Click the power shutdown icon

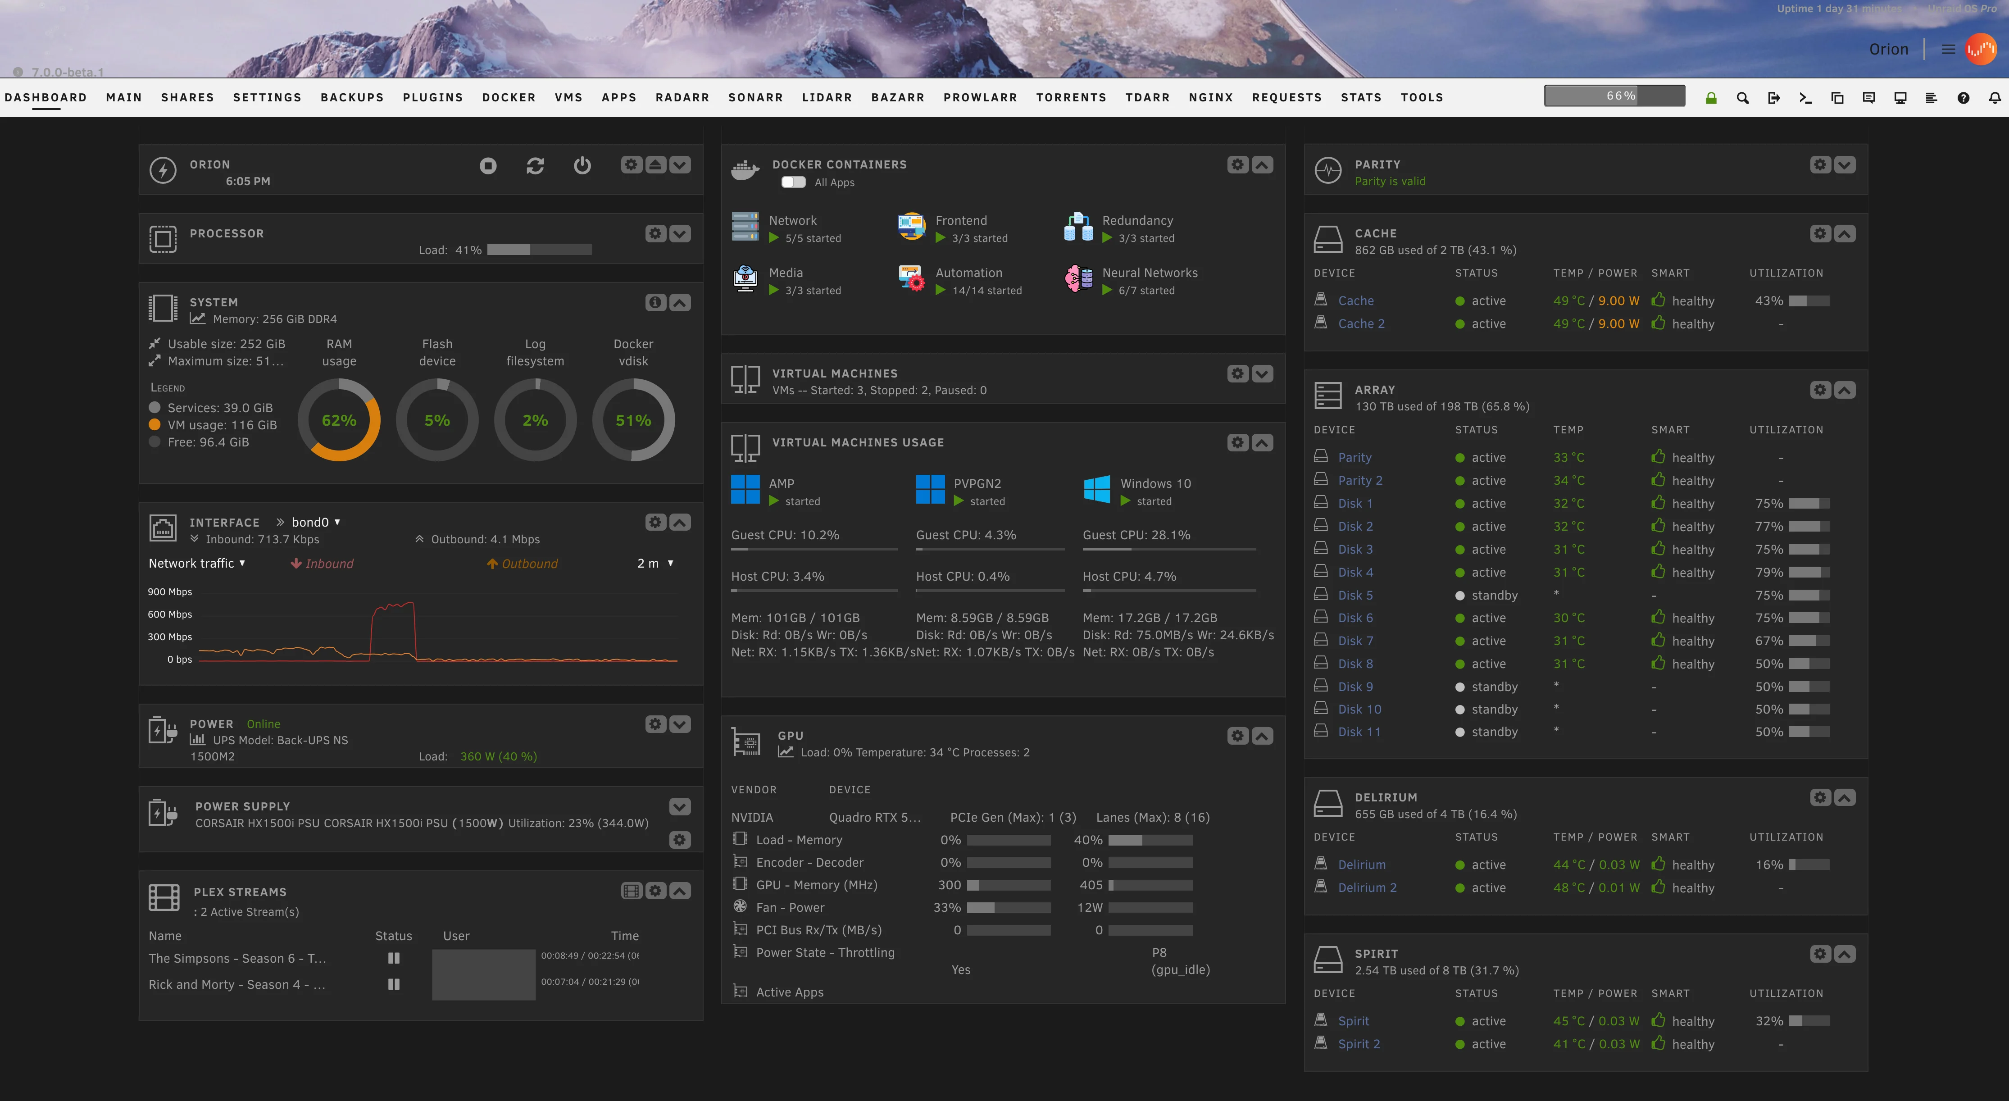click(x=582, y=165)
